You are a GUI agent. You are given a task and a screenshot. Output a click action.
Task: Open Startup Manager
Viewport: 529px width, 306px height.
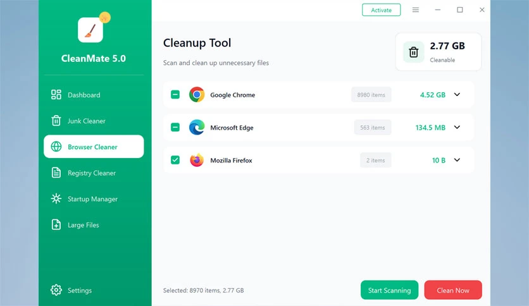click(94, 199)
